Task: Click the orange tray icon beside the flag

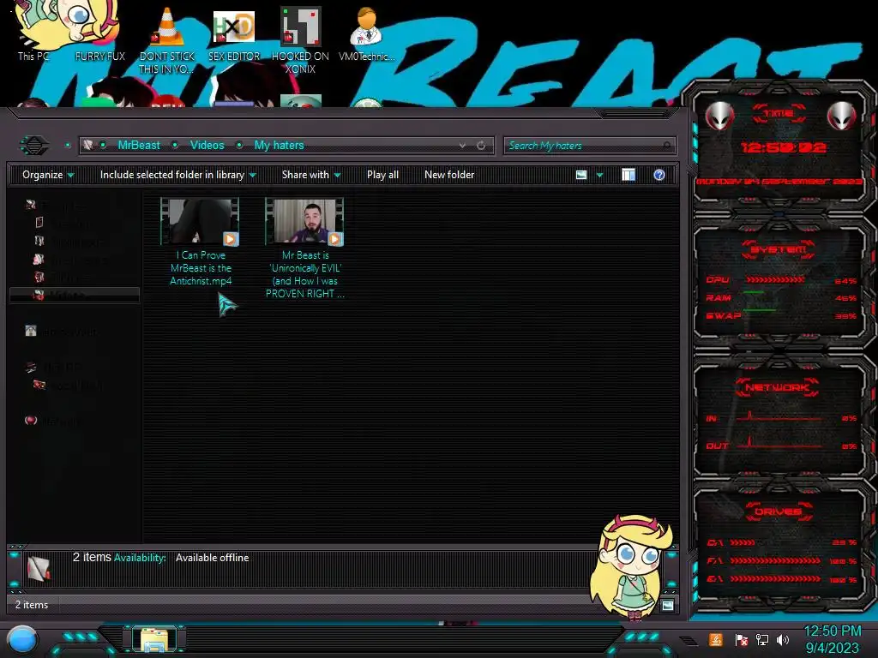Action: 716,639
